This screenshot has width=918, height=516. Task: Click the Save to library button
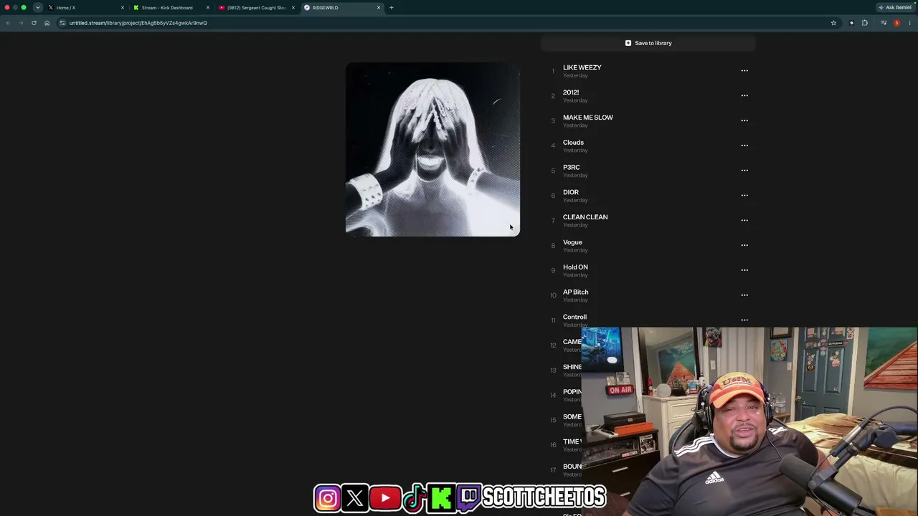[648, 43]
